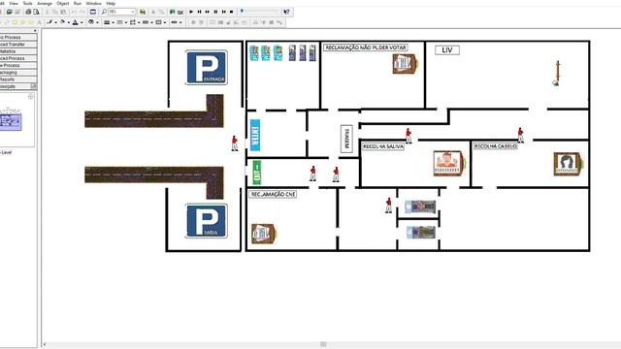Open the Run menu
Screen dimensions: 621x349
point(78,3)
